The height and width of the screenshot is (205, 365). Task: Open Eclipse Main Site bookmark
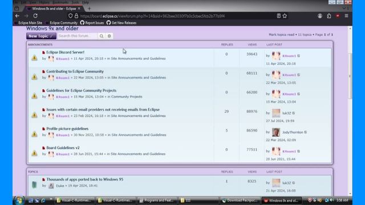(29, 23)
